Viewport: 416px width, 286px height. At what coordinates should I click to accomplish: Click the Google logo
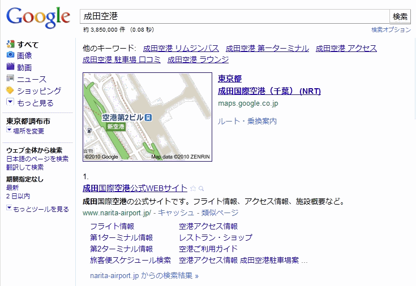[x=38, y=18]
